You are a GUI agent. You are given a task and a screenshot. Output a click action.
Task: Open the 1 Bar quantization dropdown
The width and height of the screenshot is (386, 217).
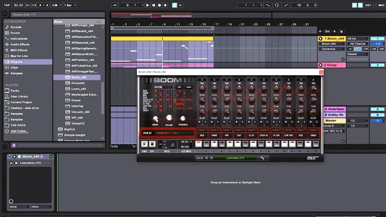[70, 5]
